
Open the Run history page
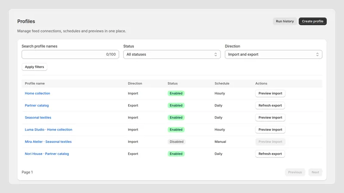(x=285, y=21)
